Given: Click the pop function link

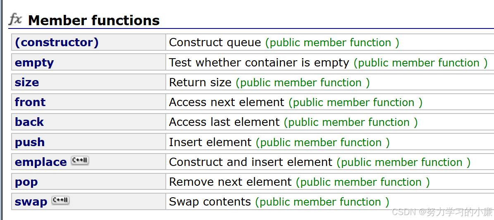Looking at the screenshot, I should 26,182.
